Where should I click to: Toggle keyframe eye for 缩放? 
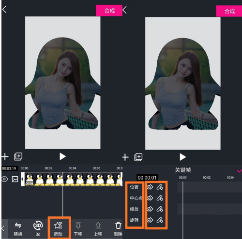pyautogui.click(x=150, y=209)
